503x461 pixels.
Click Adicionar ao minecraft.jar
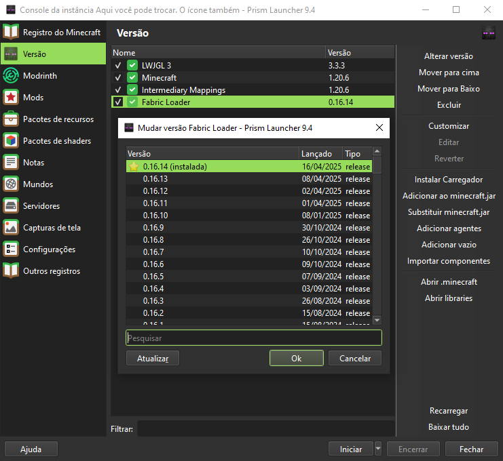pos(449,196)
